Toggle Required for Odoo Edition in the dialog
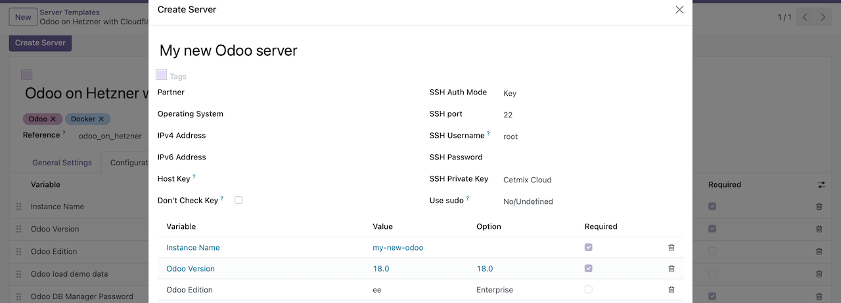 pos(589,289)
